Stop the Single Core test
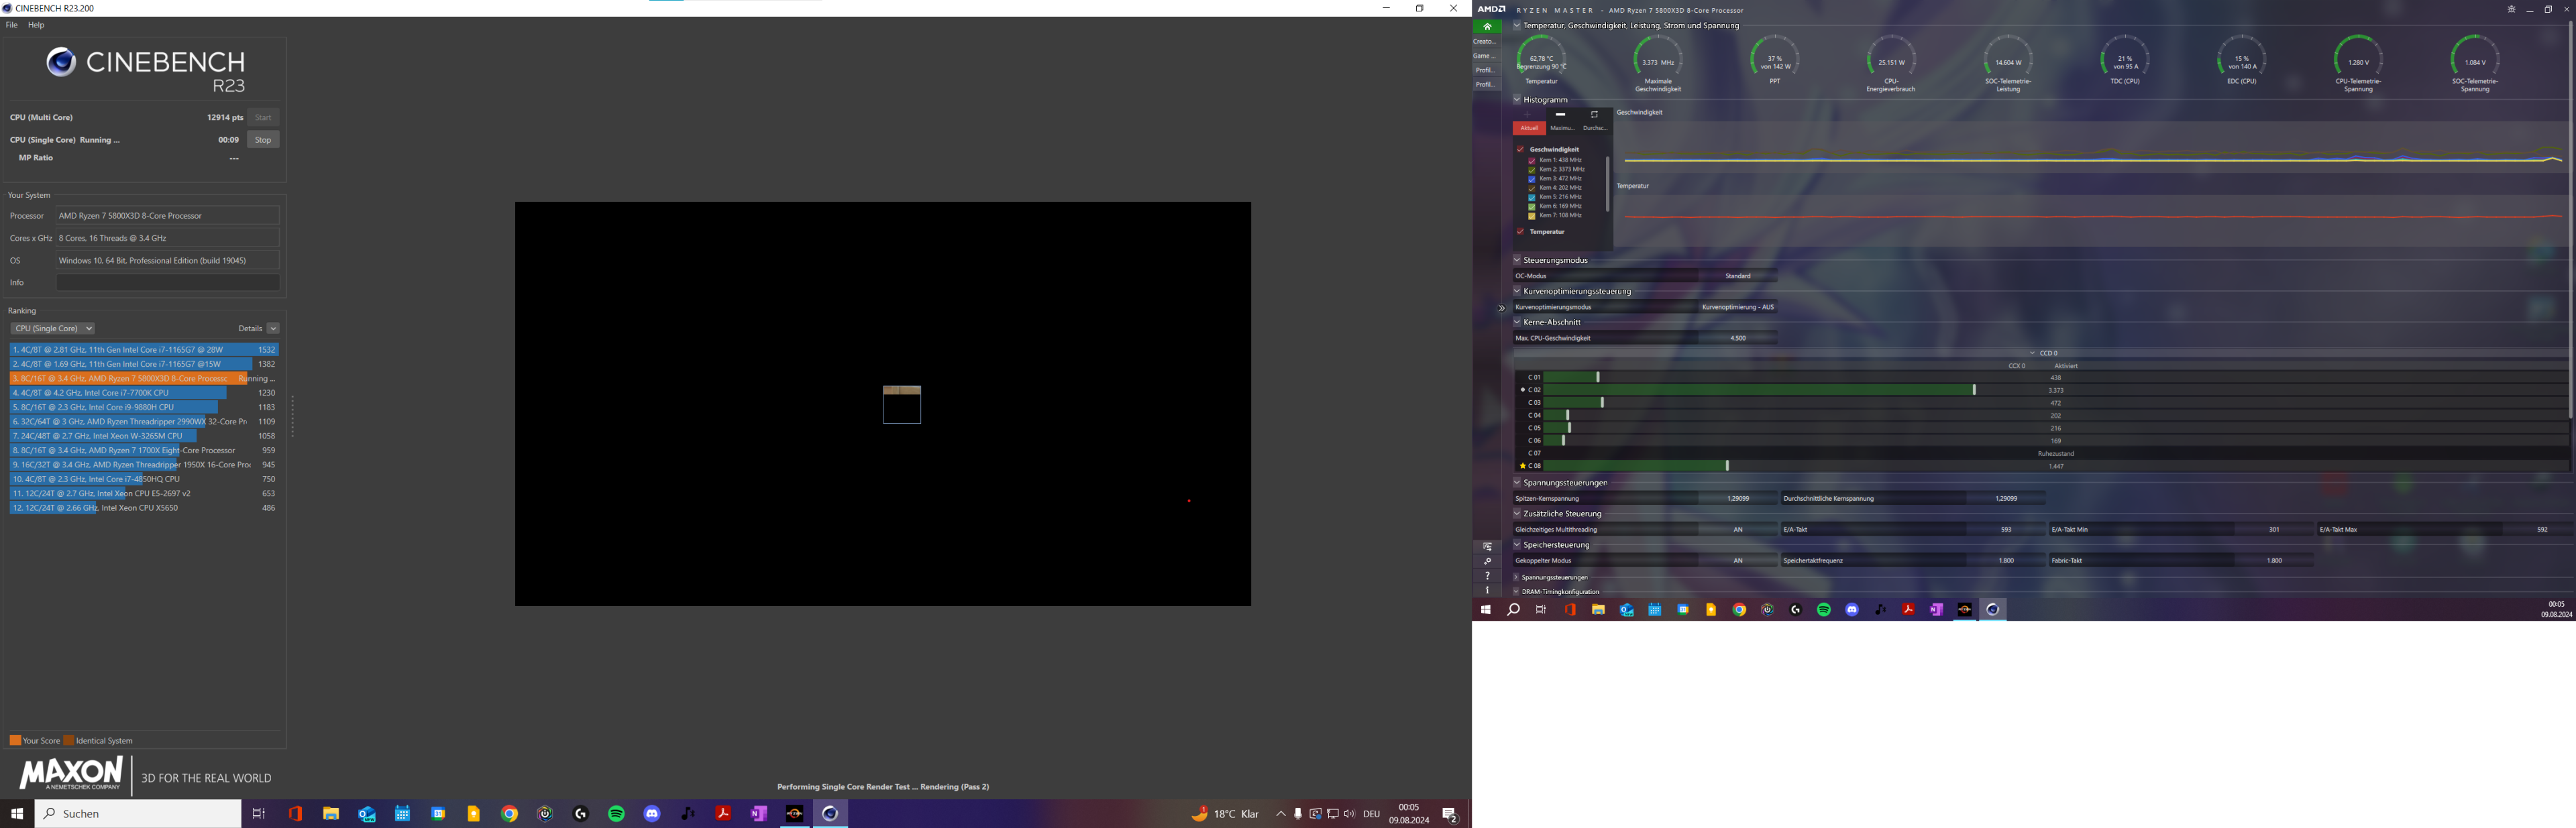The width and height of the screenshot is (2576, 828). click(x=263, y=140)
